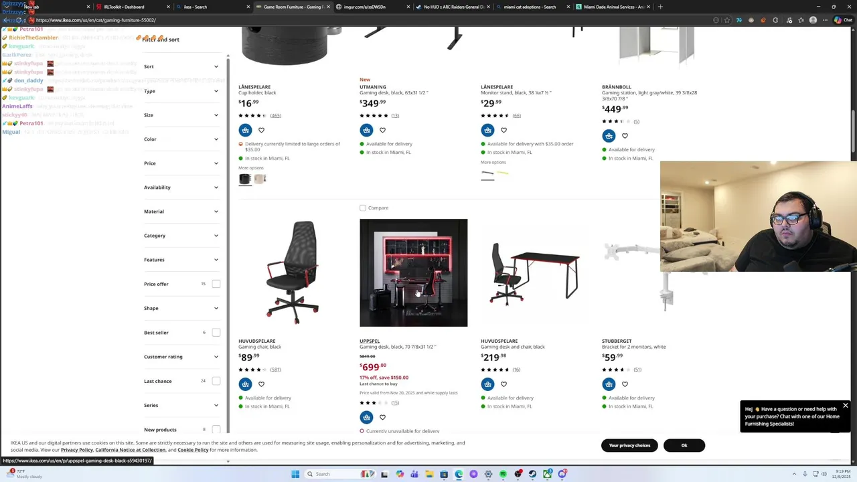The height and width of the screenshot is (482, 857).
Task: Expand the Category filter
Action: (181, 236)
